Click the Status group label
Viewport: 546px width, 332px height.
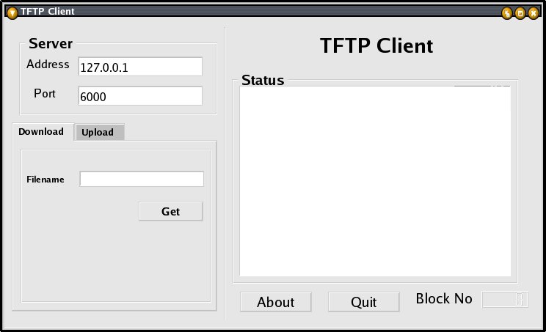tap(263, 81)
